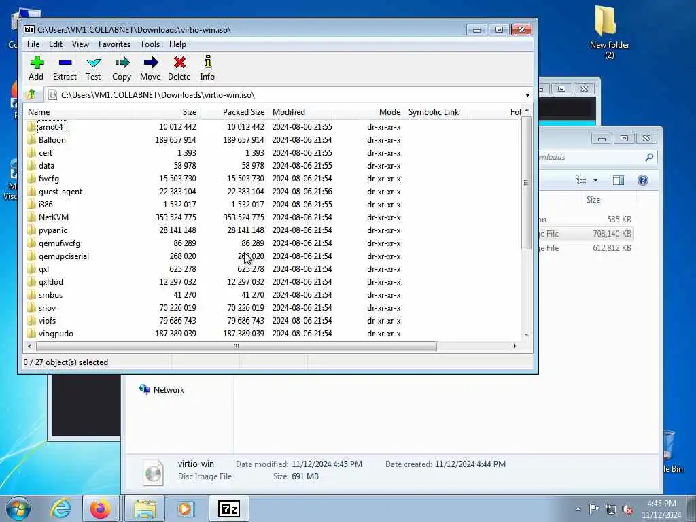
Task: Launch Firefox from taskbar
Action: pos(101,508)
